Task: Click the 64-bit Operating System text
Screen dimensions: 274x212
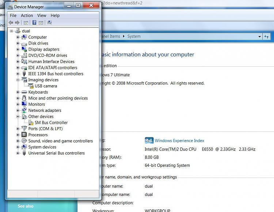Action: click(x=167, y=165)
